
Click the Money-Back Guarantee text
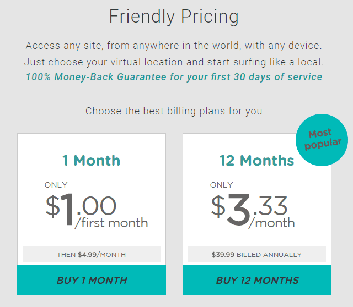pyautogui.click(x=174, y=77)
